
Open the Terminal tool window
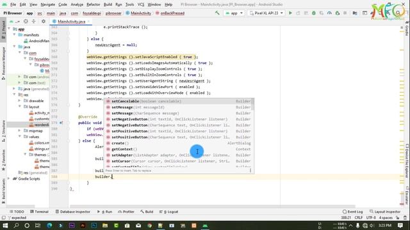tap(39, 211)
